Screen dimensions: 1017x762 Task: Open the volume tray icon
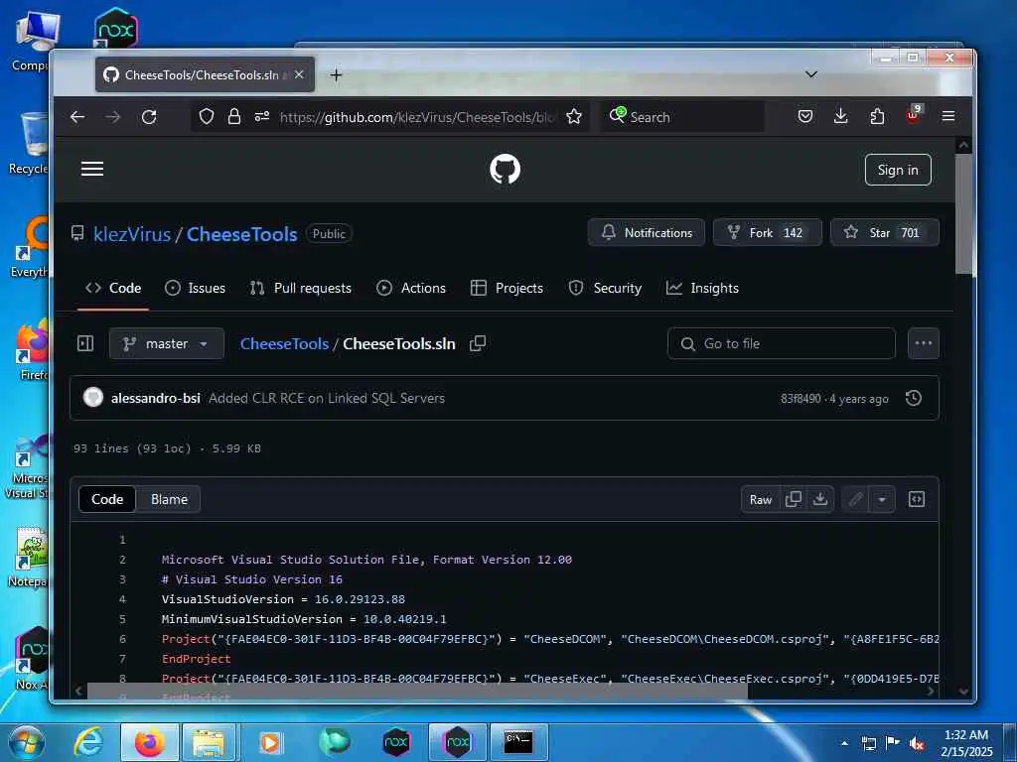917,743
